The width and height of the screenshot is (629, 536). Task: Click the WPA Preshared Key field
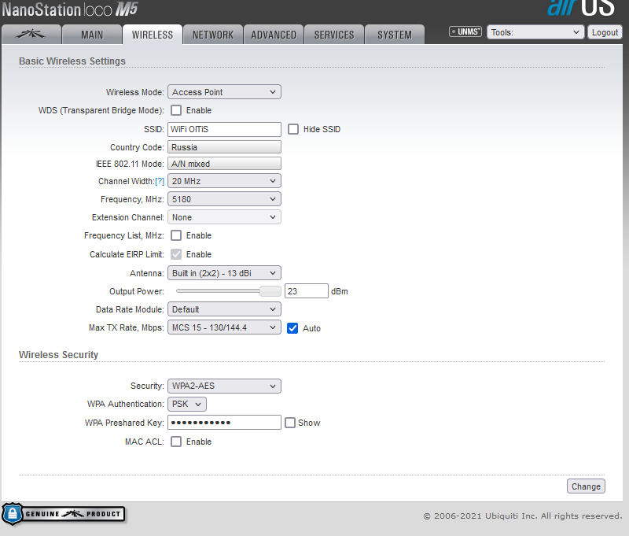(224, 423)
